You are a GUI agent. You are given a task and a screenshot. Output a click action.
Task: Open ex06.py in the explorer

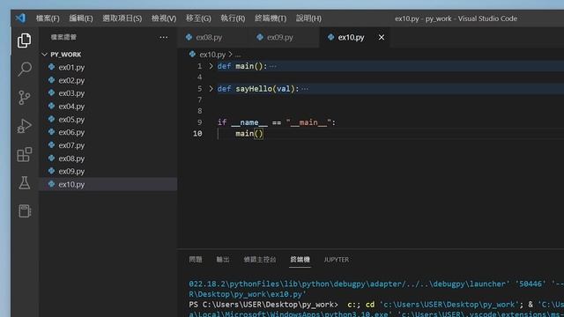click(108, 132)
